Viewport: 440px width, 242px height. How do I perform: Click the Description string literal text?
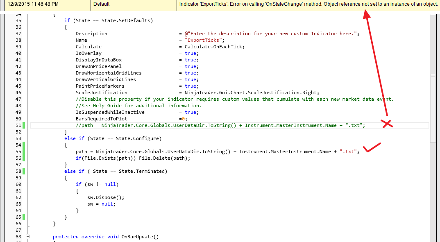coord(270,34)
